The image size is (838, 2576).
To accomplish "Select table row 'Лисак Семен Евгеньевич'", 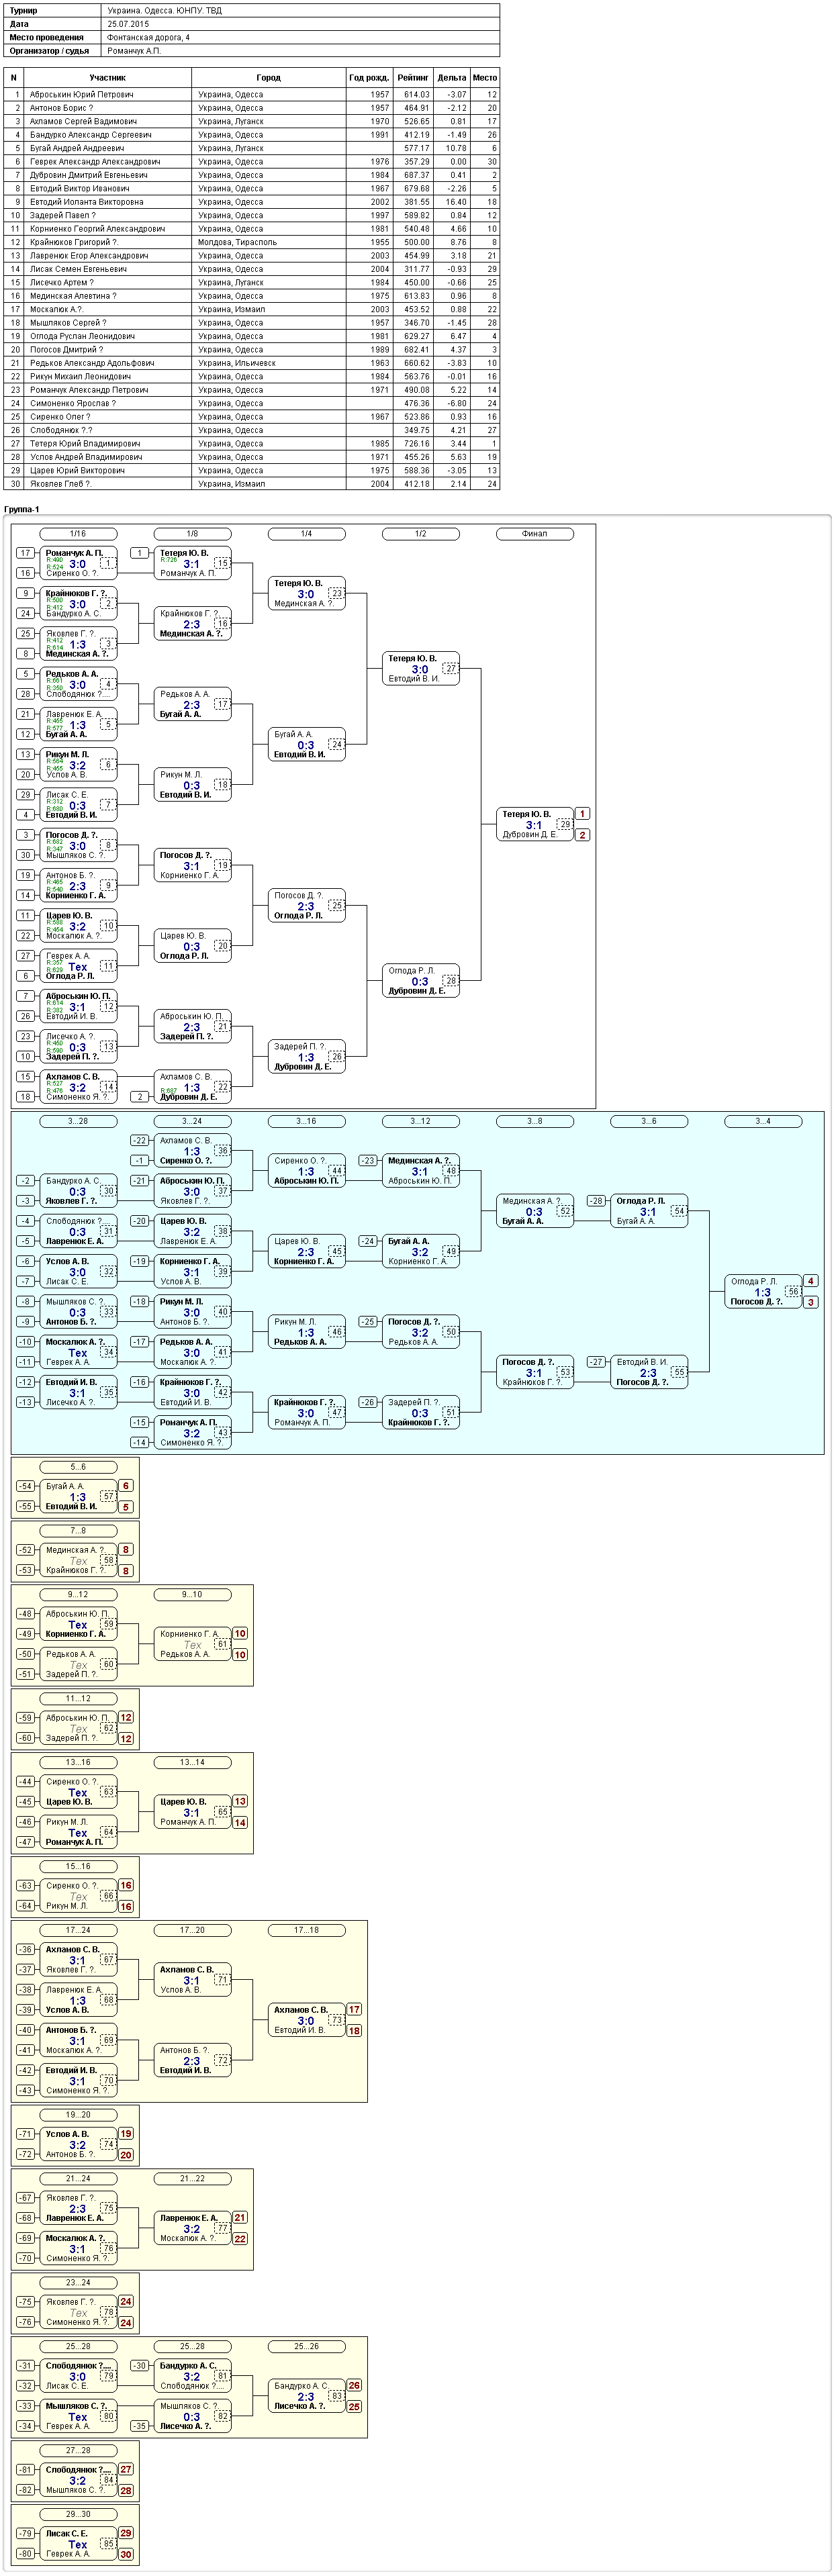I will 252,269.
